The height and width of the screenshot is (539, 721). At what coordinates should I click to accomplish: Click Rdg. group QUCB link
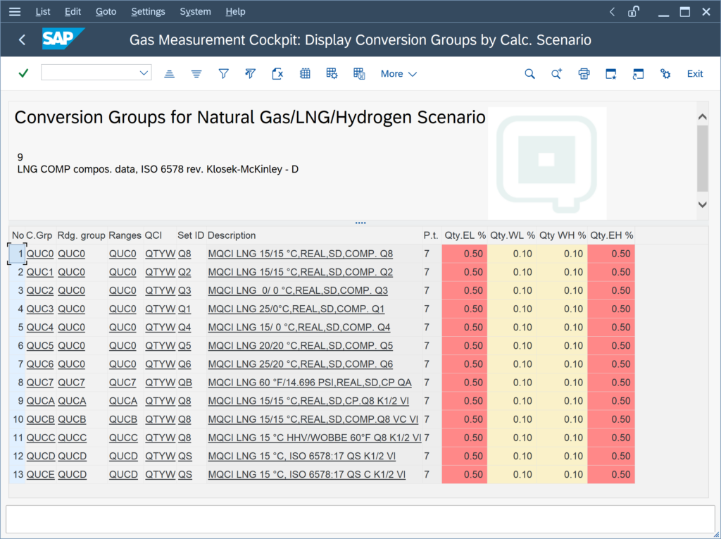click(x=73, y=419)
